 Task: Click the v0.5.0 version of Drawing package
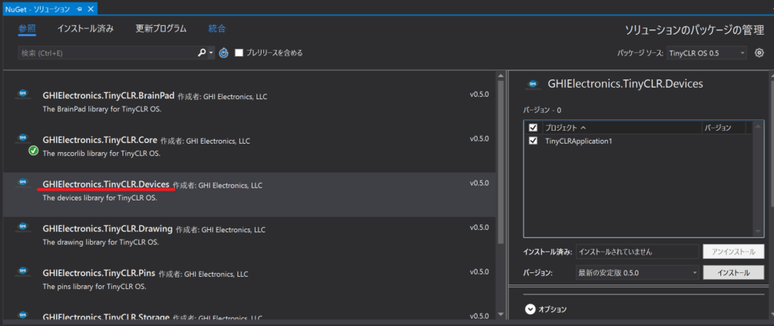(x=479, y=228)
